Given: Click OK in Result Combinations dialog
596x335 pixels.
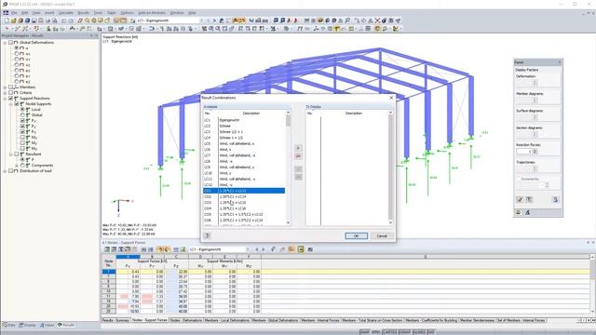Looking at the screenshot, I should pyautogui.click(x=356, y=235).
